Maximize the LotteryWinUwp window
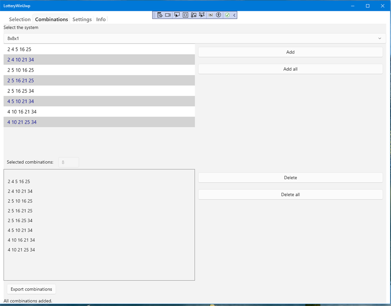 click(x=368, y=6)
